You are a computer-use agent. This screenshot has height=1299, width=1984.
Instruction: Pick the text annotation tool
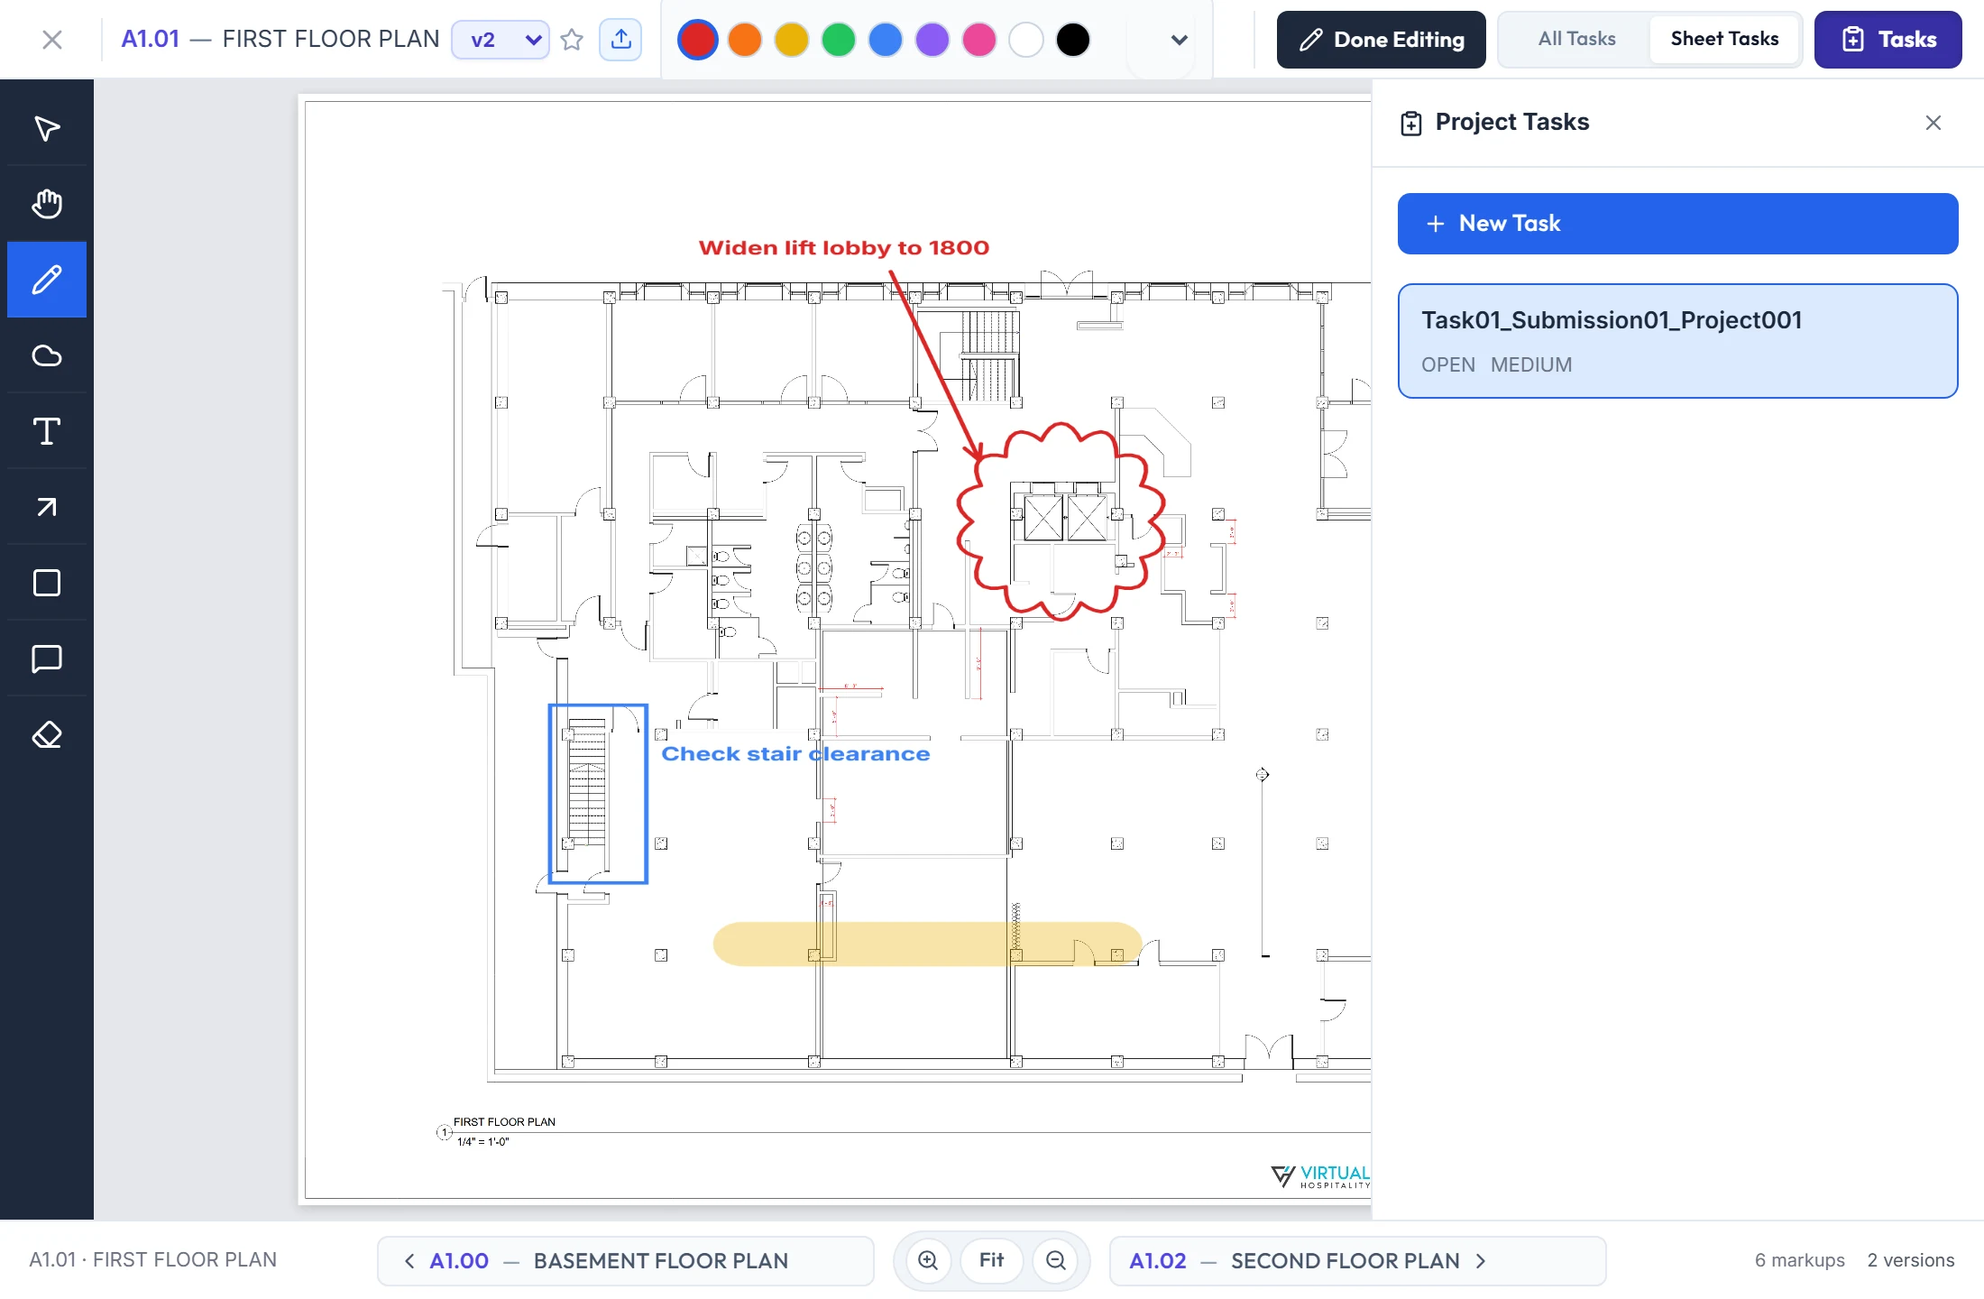[47, 431]
